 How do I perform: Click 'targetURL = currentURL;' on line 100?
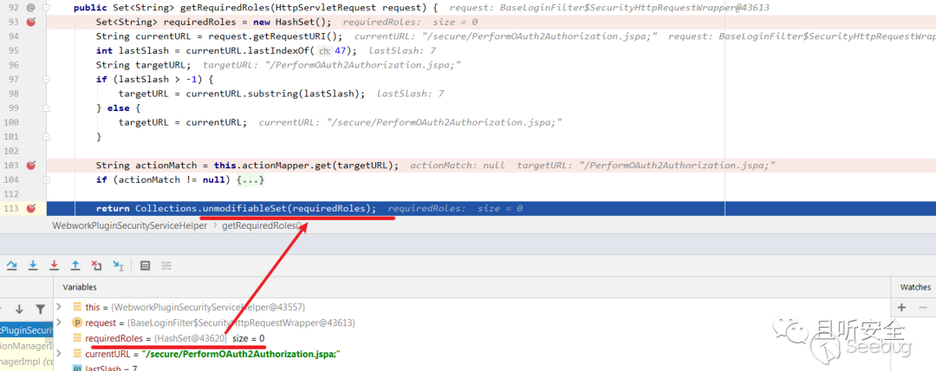coord(183,122)
